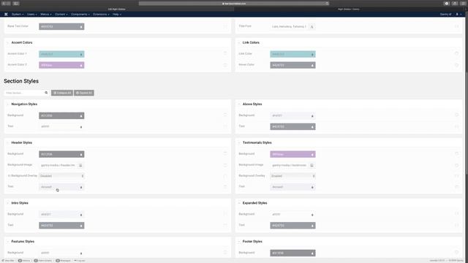Click the View Site link in status bar
The height and width of the screenshot is (263, 468).
pyautogui.click(x=8, y=261)
